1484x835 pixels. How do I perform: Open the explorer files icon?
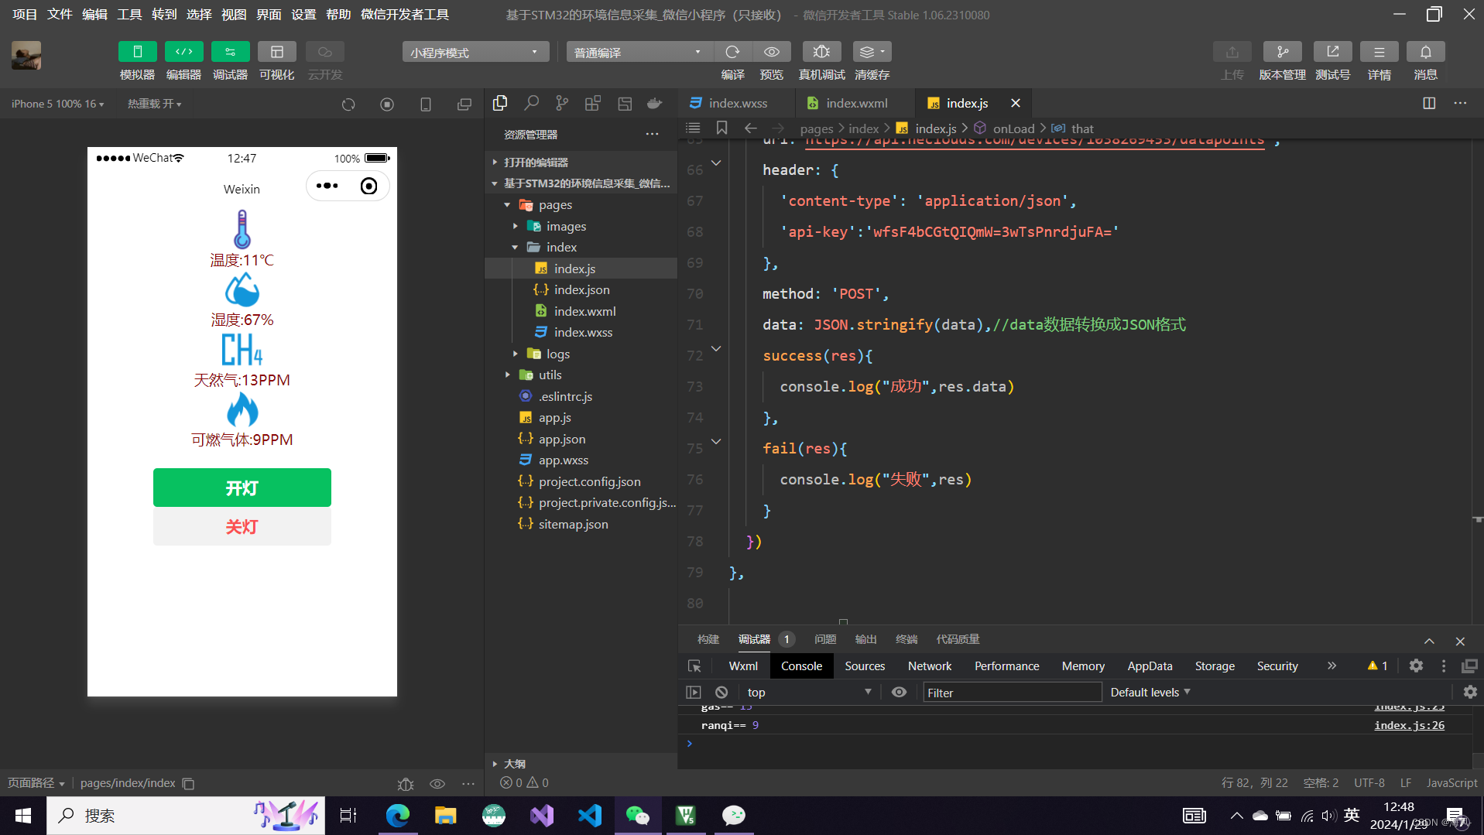[500, 103]
